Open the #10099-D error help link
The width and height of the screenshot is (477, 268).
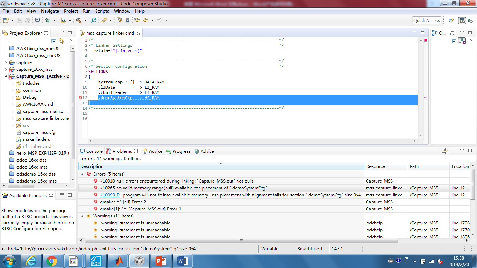[110, 195]
